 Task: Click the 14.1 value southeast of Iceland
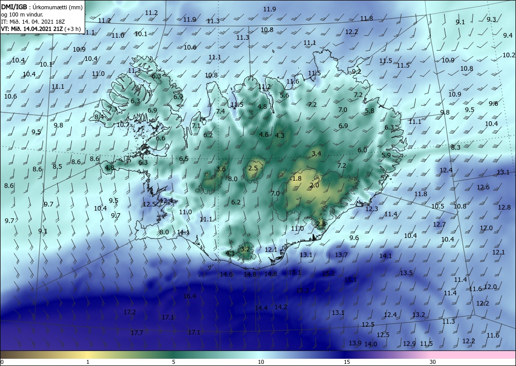click(385, 256)
